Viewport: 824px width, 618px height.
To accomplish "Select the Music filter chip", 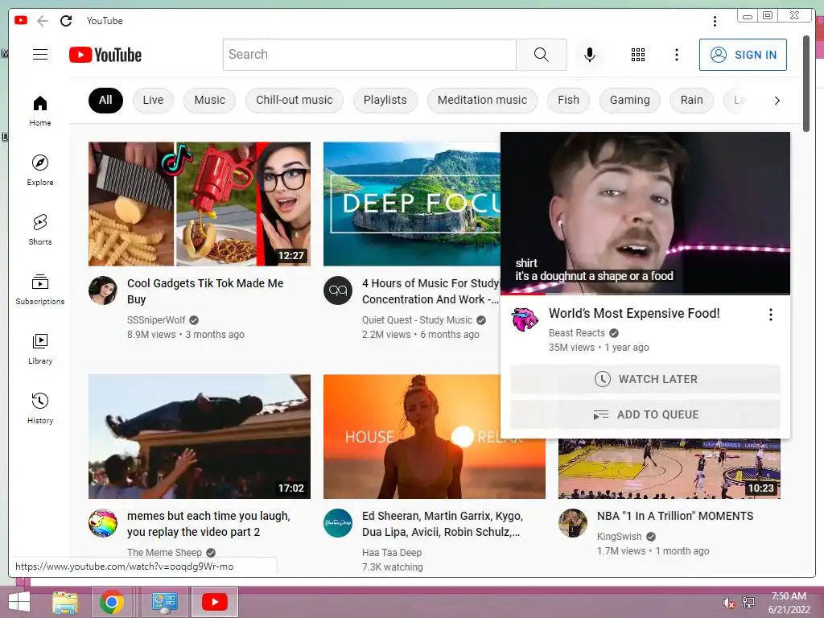I will click(210, 101).
